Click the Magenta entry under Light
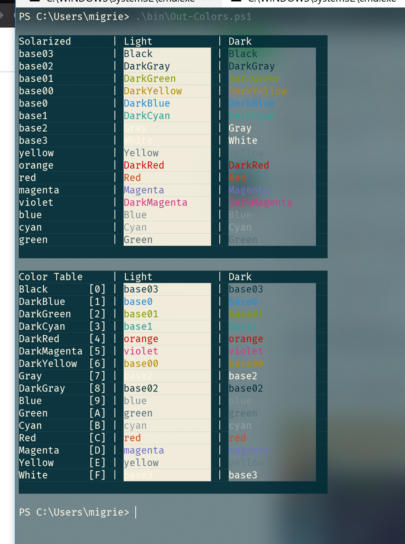Image resolution: width=405 pixels, height=544 pixels. [x=144, y=190]
